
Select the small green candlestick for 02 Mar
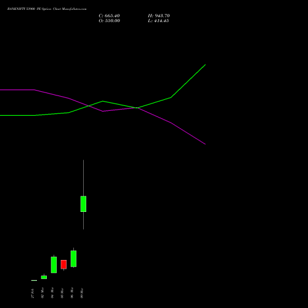tap(44, 277)
